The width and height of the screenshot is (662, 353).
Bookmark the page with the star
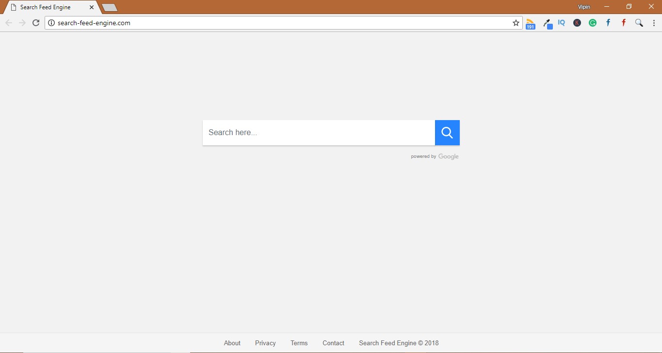pos(516,23)
